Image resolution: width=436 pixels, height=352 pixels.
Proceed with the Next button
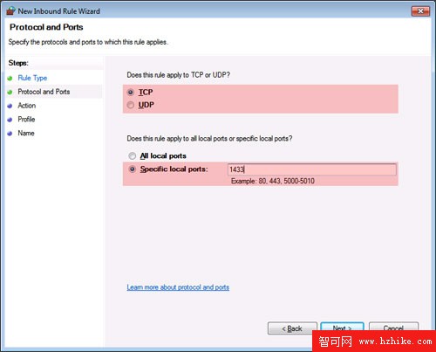point(342,327)
